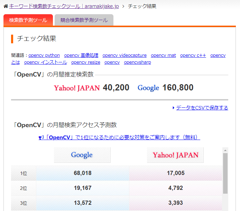Open the aramakijake.jp keyword tool breadcrumb link
This screenshot has width=240, height=211.
pos(64,6)
